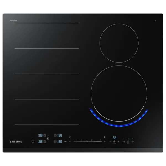Screen dimensions: 166x166
Task: Decrease timer with the minus button
Action: tap(110, 142)
